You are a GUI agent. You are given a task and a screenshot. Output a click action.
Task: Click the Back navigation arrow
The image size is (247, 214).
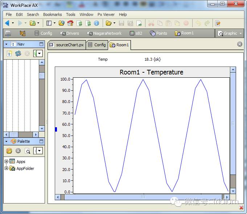[x=7, y=23]
